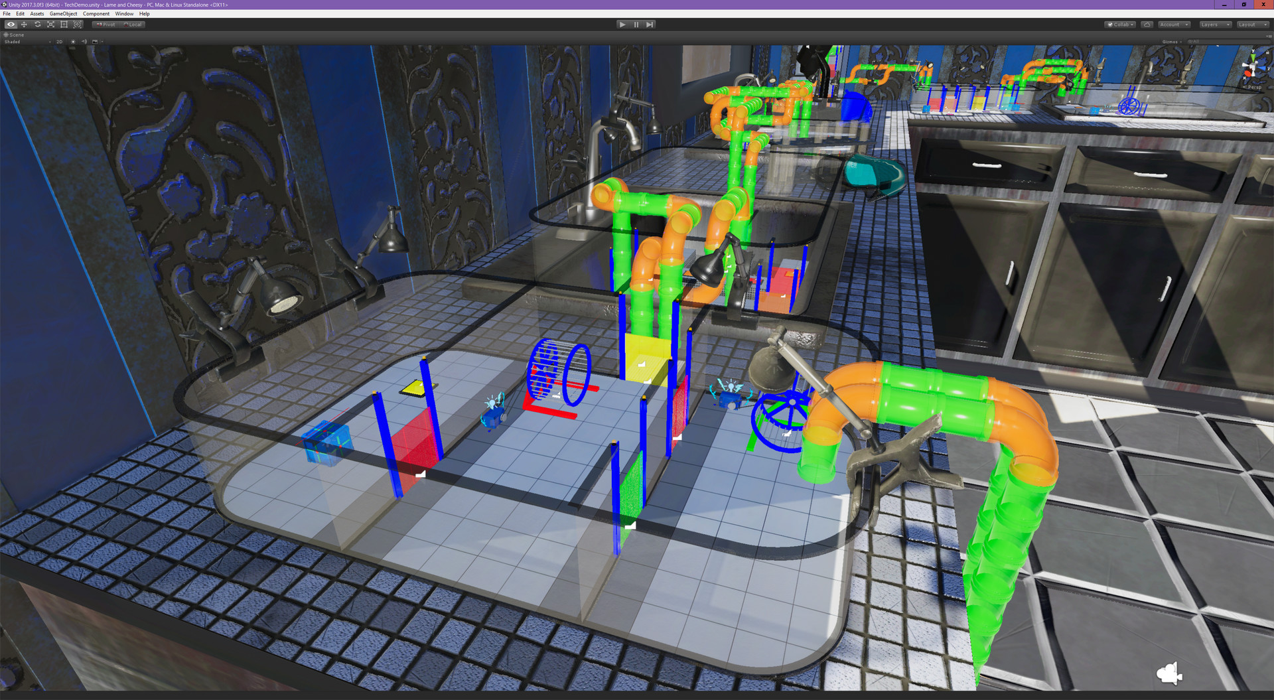The height and width of the screenshot is (700, 1274).
Task: Expand the Layout dropdown
Action: [x=1252, y=25]
